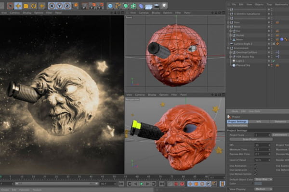Click the green generators (Subdivision Surface) icon
Viewport: 289px width, 192px height.
pos(126,6)
